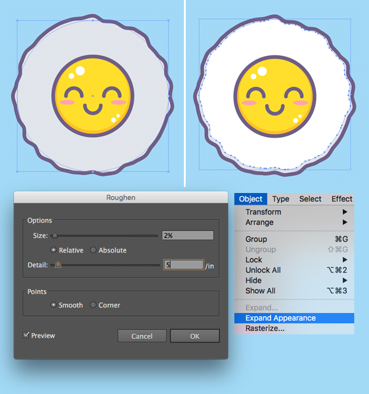Screen dimensions: 369x394
Task: Click the Size percentage input field
Action: (x=188, y=235)
